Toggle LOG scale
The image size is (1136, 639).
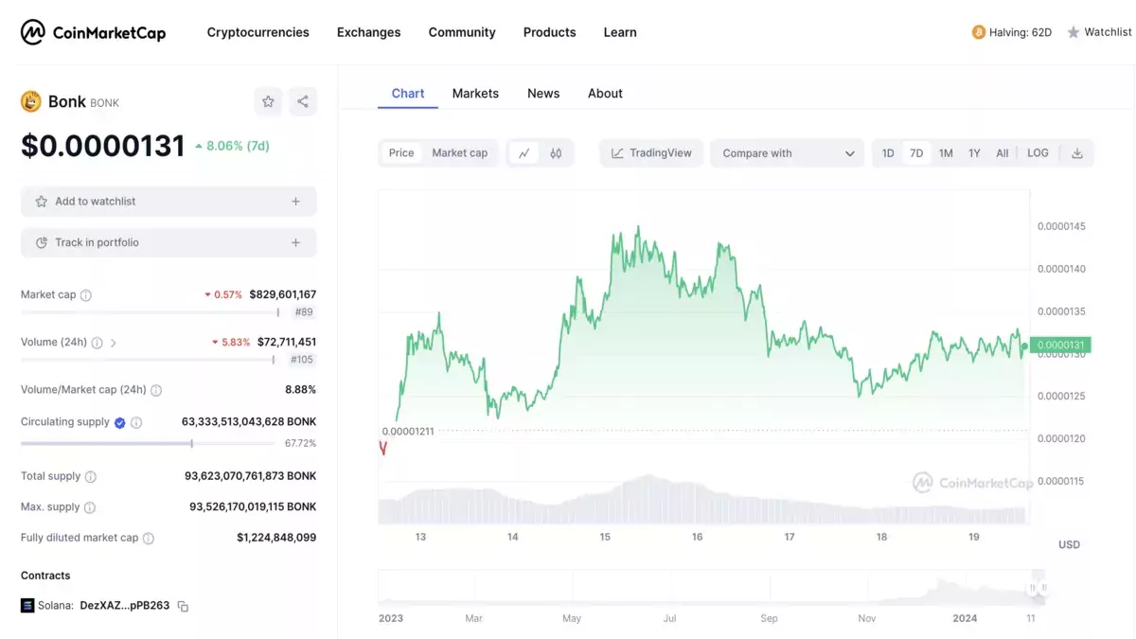pos(1038,153)
